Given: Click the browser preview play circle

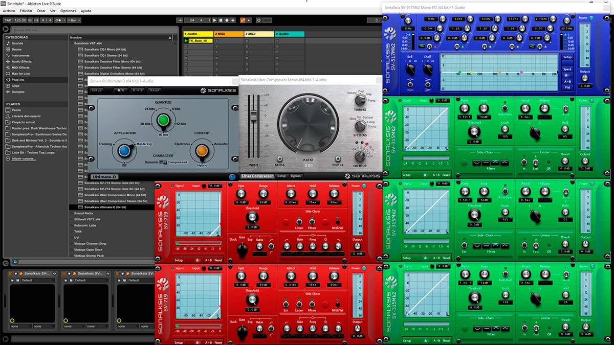Looking at the screenshot, I should coord(6,29).
